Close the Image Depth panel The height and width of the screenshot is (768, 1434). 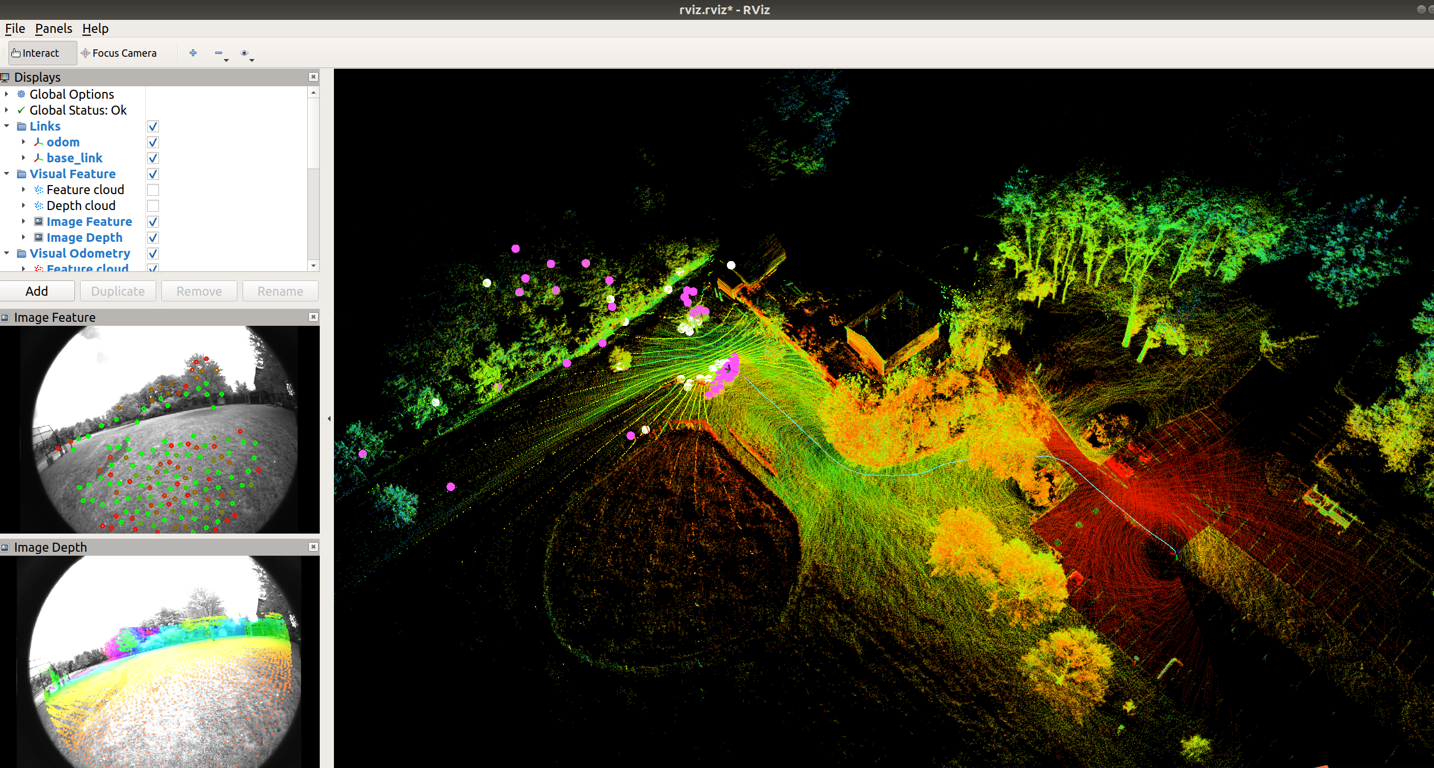(313, 547)
